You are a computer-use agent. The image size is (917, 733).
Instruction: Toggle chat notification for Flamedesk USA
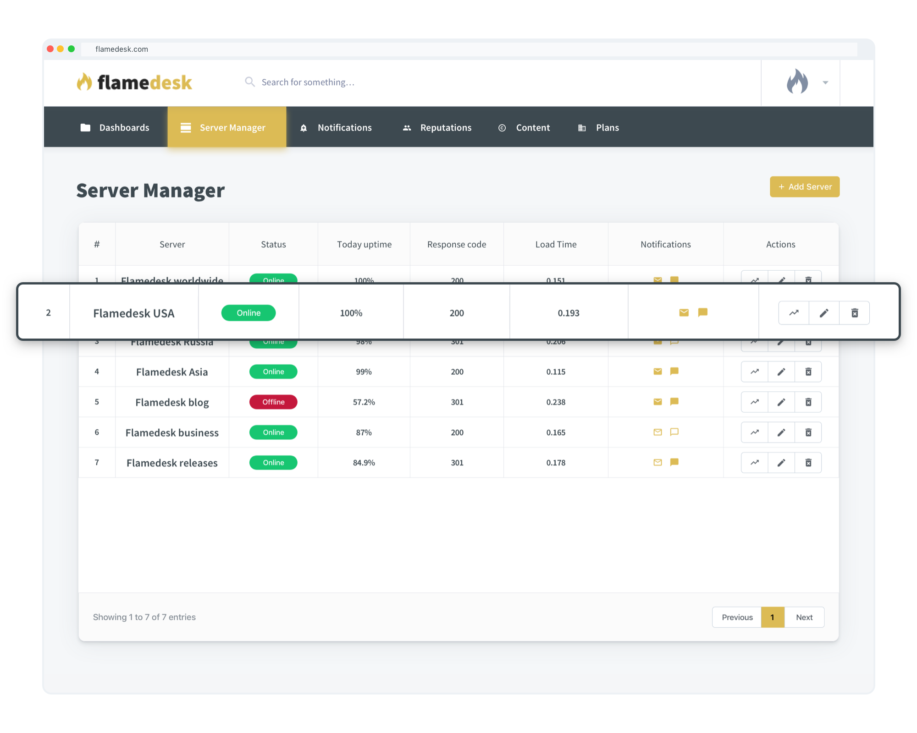pos(702,312)
